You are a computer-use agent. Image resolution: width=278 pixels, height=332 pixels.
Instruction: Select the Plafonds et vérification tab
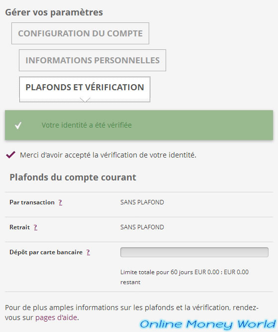(x=85, y=89)
